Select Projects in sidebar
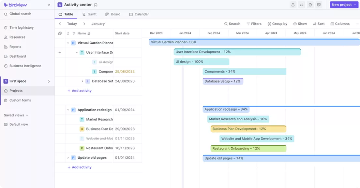 [x=27, y=91]
